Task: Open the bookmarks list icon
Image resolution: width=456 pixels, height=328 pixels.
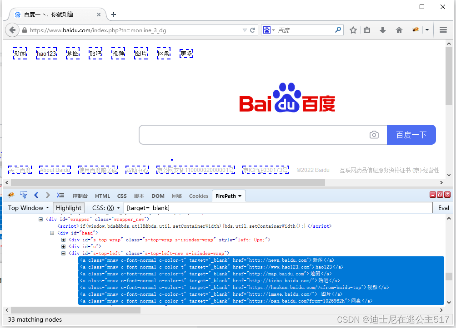Action: pos(367,30)
